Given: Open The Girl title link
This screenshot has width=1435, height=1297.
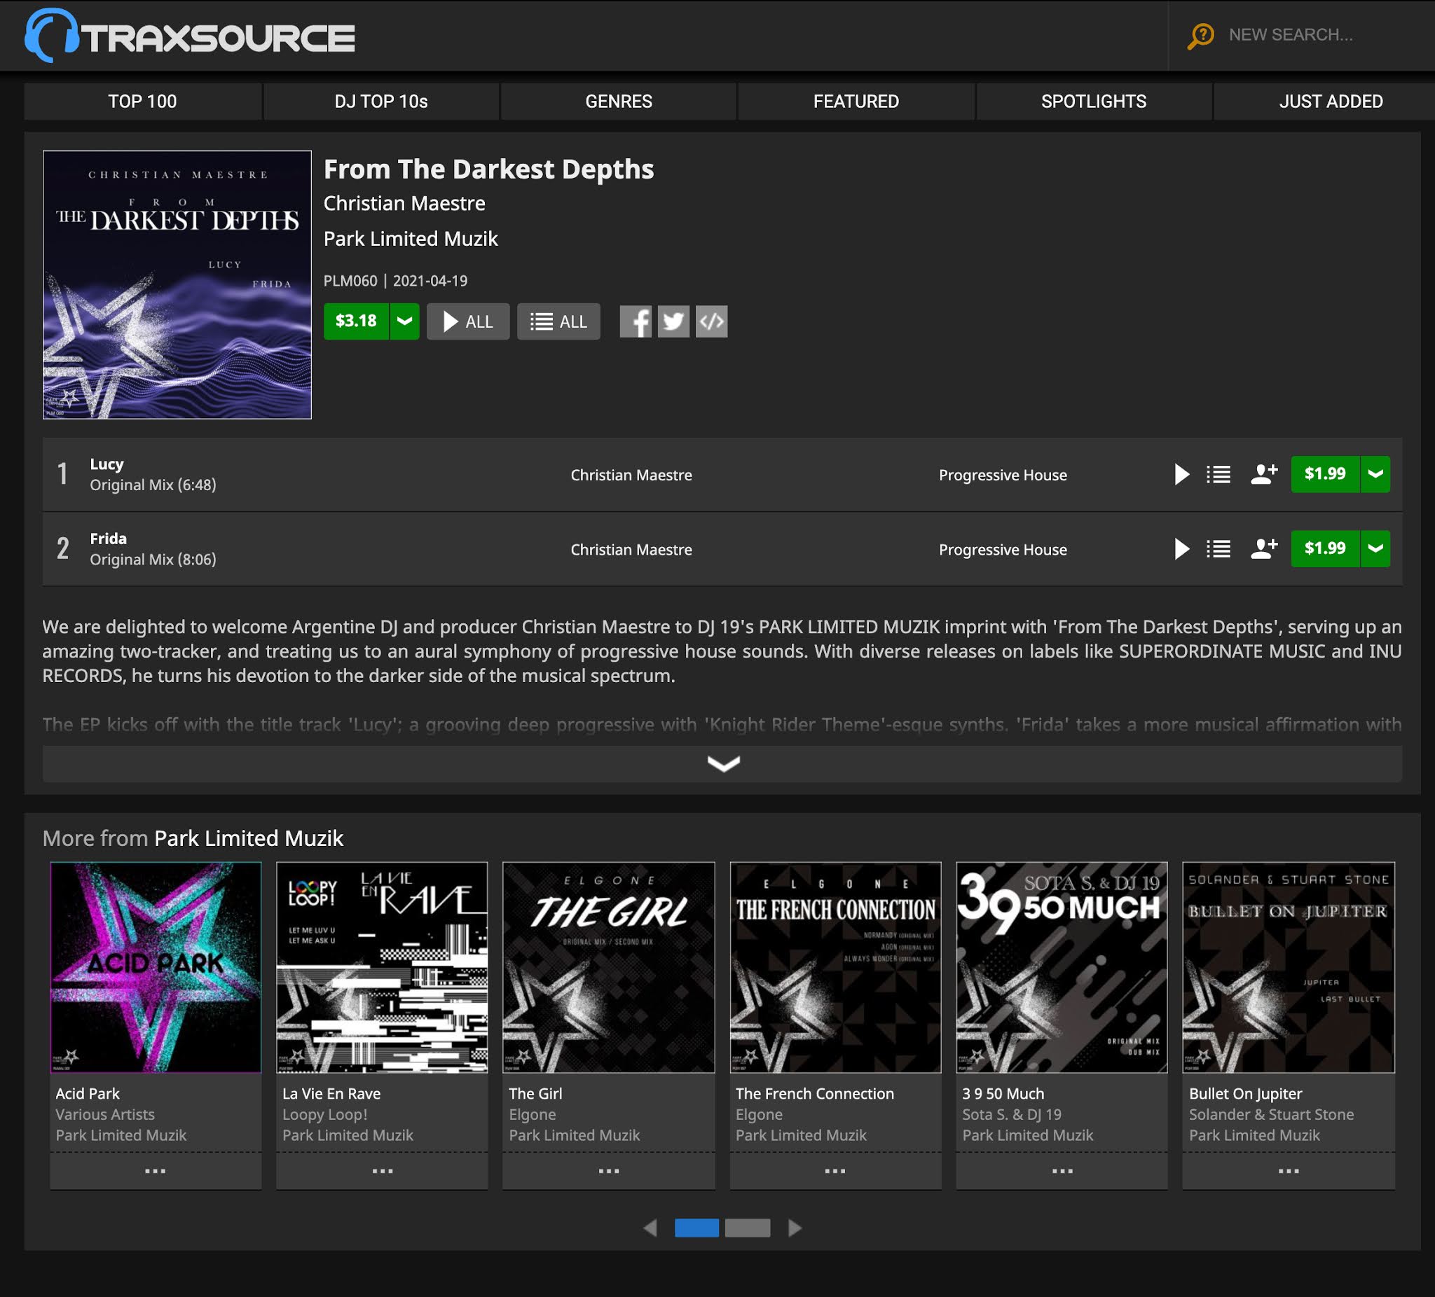Looking at the screenshot, I should [x=535, y=1093].
